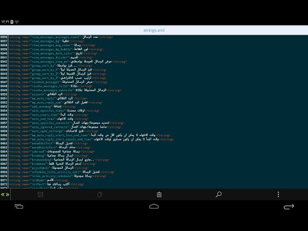Click the auto_end_time string line

[x=49, y=119]
